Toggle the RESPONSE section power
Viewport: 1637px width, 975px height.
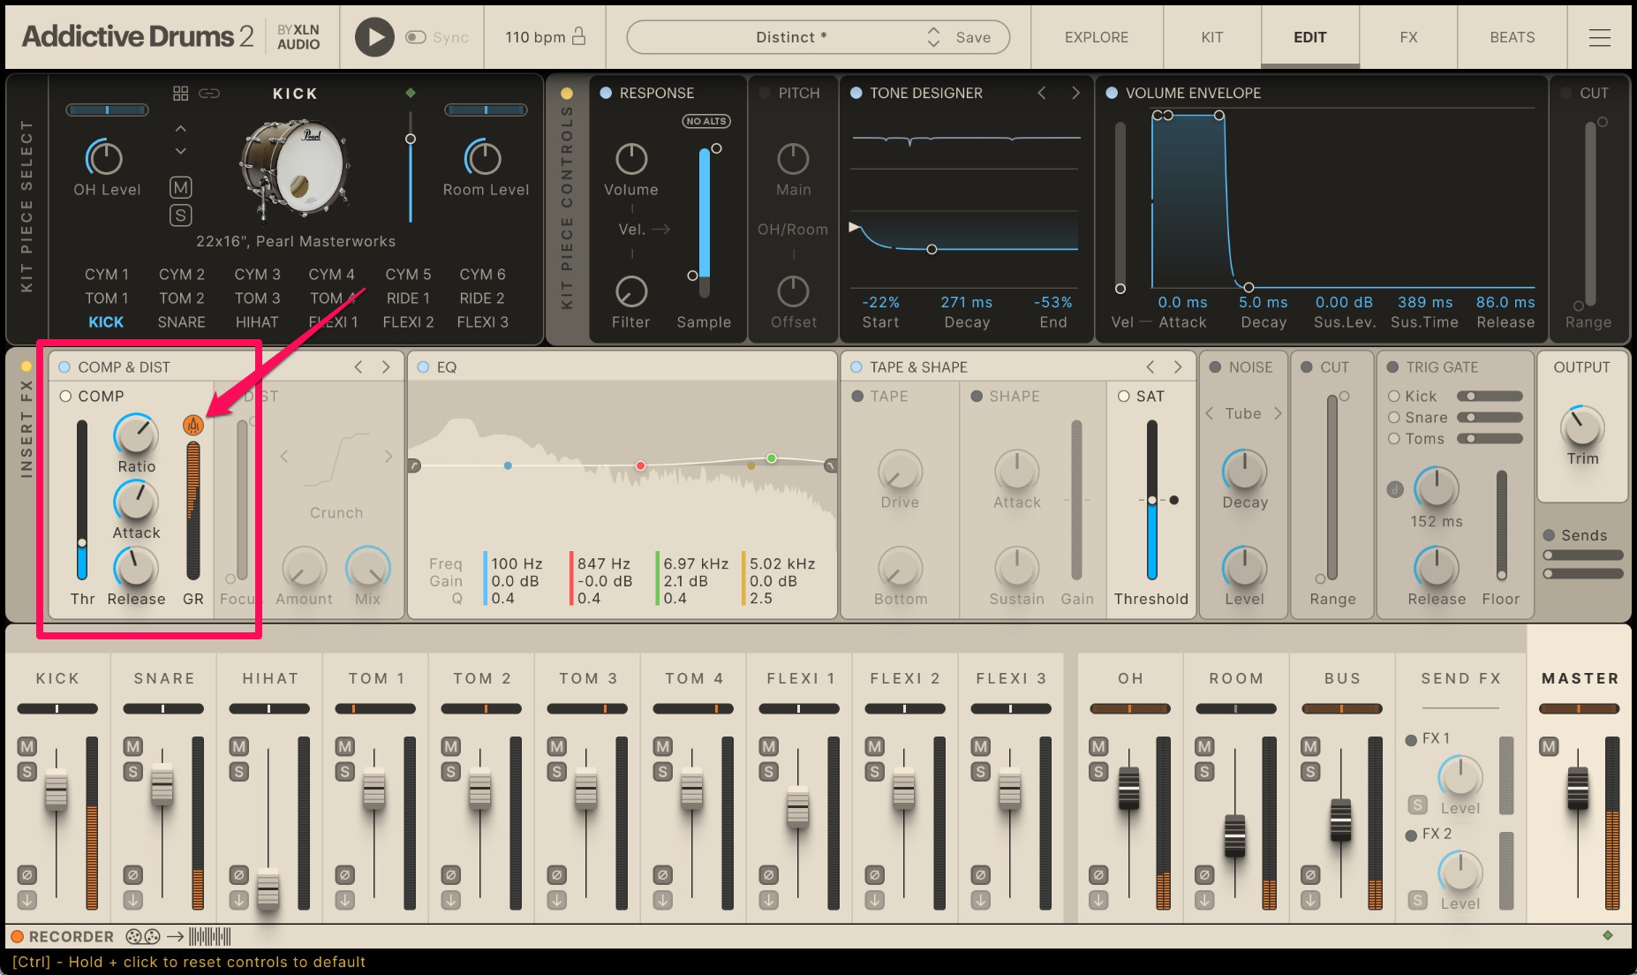(606, 93)
